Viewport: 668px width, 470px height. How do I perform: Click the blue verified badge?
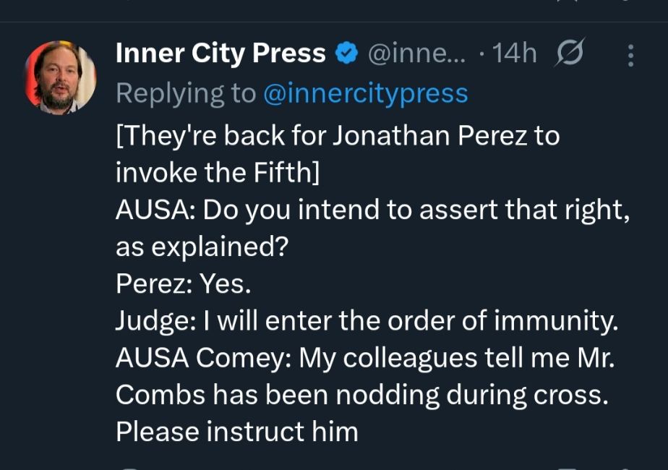[346, 54]
